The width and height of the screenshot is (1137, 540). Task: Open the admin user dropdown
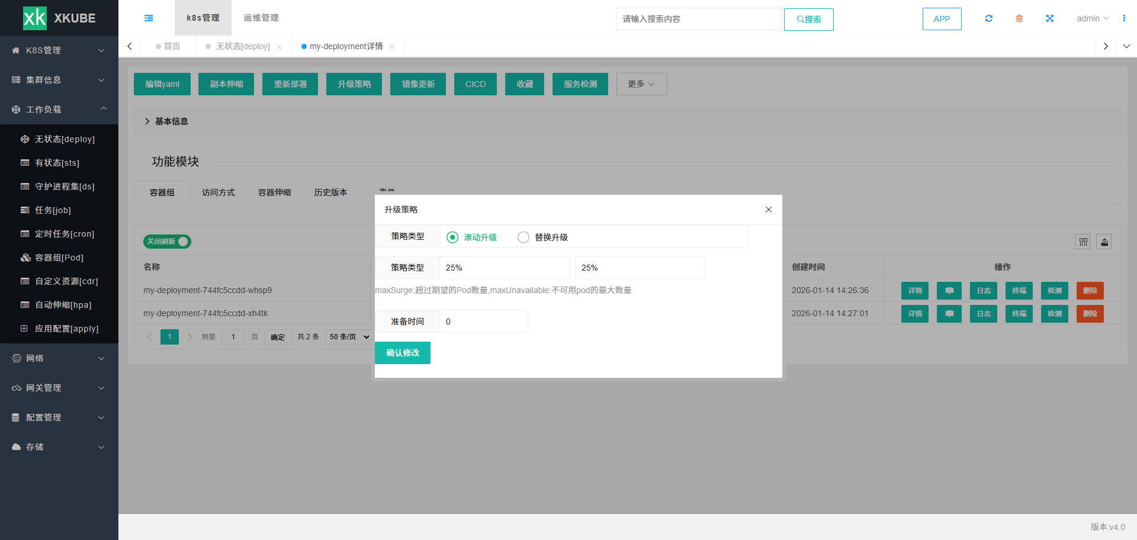[1093, 18]
